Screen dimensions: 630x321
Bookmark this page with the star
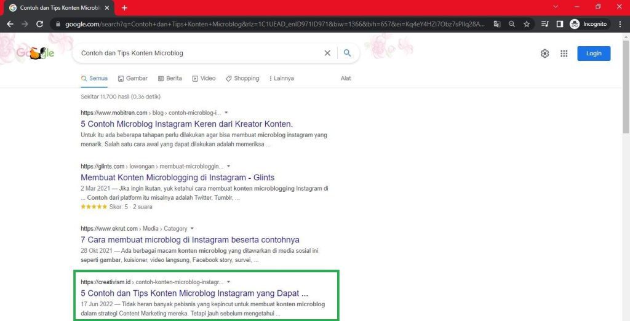527,24
